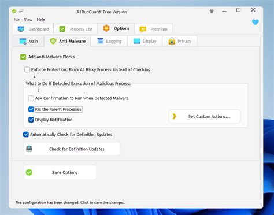This screenshot has height=215, width=274.
Task: Open the Help menu
Action: (41, 20)
